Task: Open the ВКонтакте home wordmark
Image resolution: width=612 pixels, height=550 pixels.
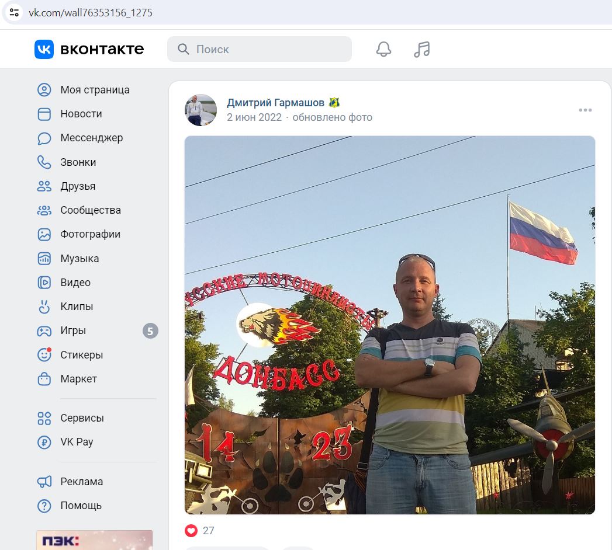Action: coord(102,49)
